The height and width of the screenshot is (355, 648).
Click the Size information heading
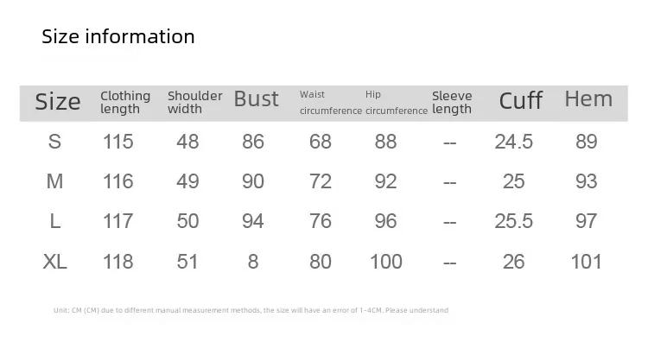[x=118, y=37]
